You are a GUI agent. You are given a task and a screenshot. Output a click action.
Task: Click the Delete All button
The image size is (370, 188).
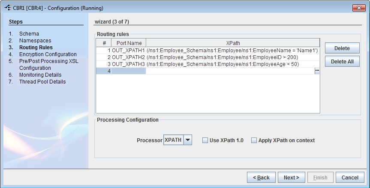click(342, 62)
